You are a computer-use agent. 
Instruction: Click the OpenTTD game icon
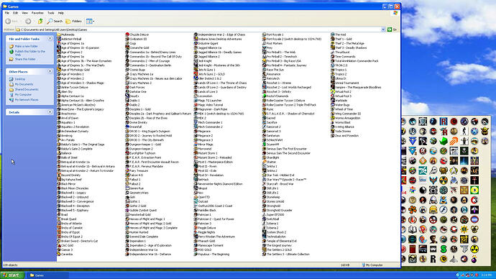(196, 197)
